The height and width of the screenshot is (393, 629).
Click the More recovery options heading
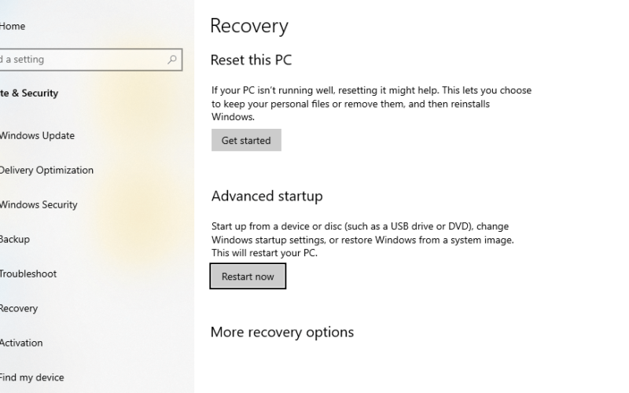click(x=282, y=332)
